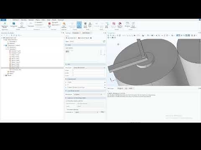The width and height of the screenshot is (201, 150).
Task: Open the Work plane dropdown
Action: 88,95
